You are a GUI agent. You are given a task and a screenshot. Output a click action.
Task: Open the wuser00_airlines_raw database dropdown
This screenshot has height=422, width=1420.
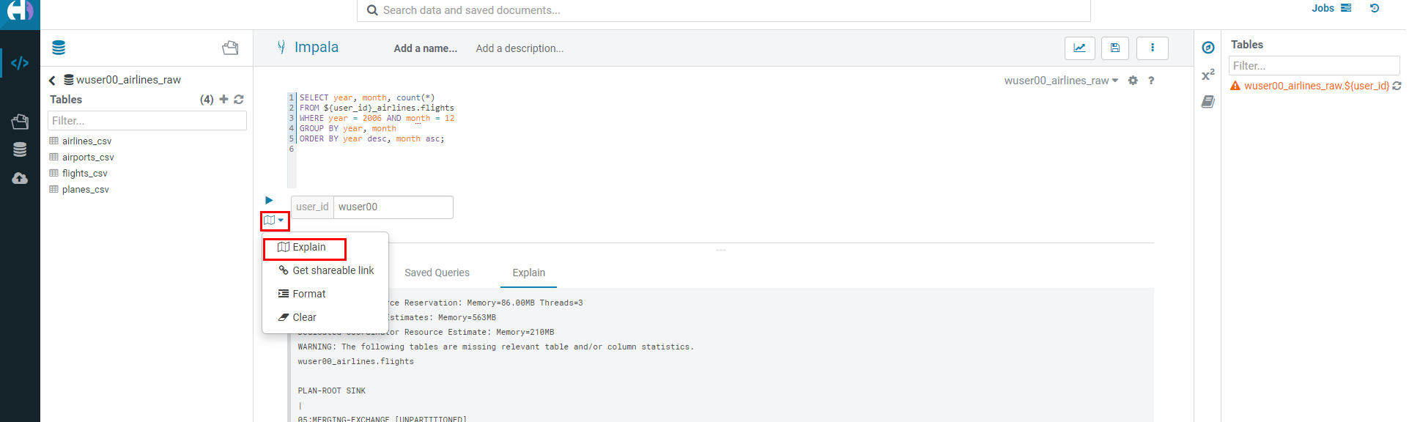1061,81
